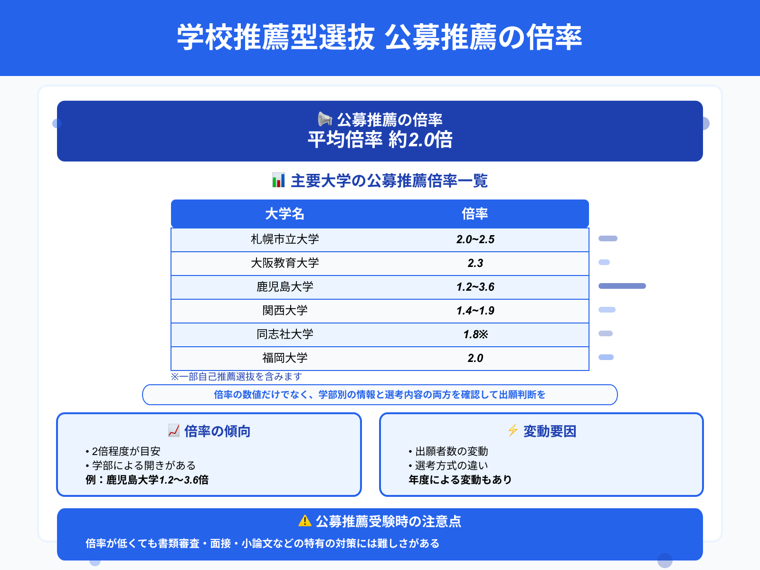This screenshot has height=570, width=760.
Task: Click the 主要大学の公募推薦倍率一覧 heading
Action: tap(389, 181)
